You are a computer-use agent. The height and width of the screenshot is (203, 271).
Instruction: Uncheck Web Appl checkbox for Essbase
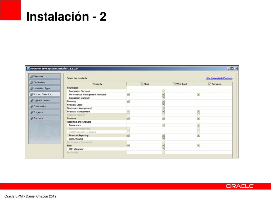(163, 118)
